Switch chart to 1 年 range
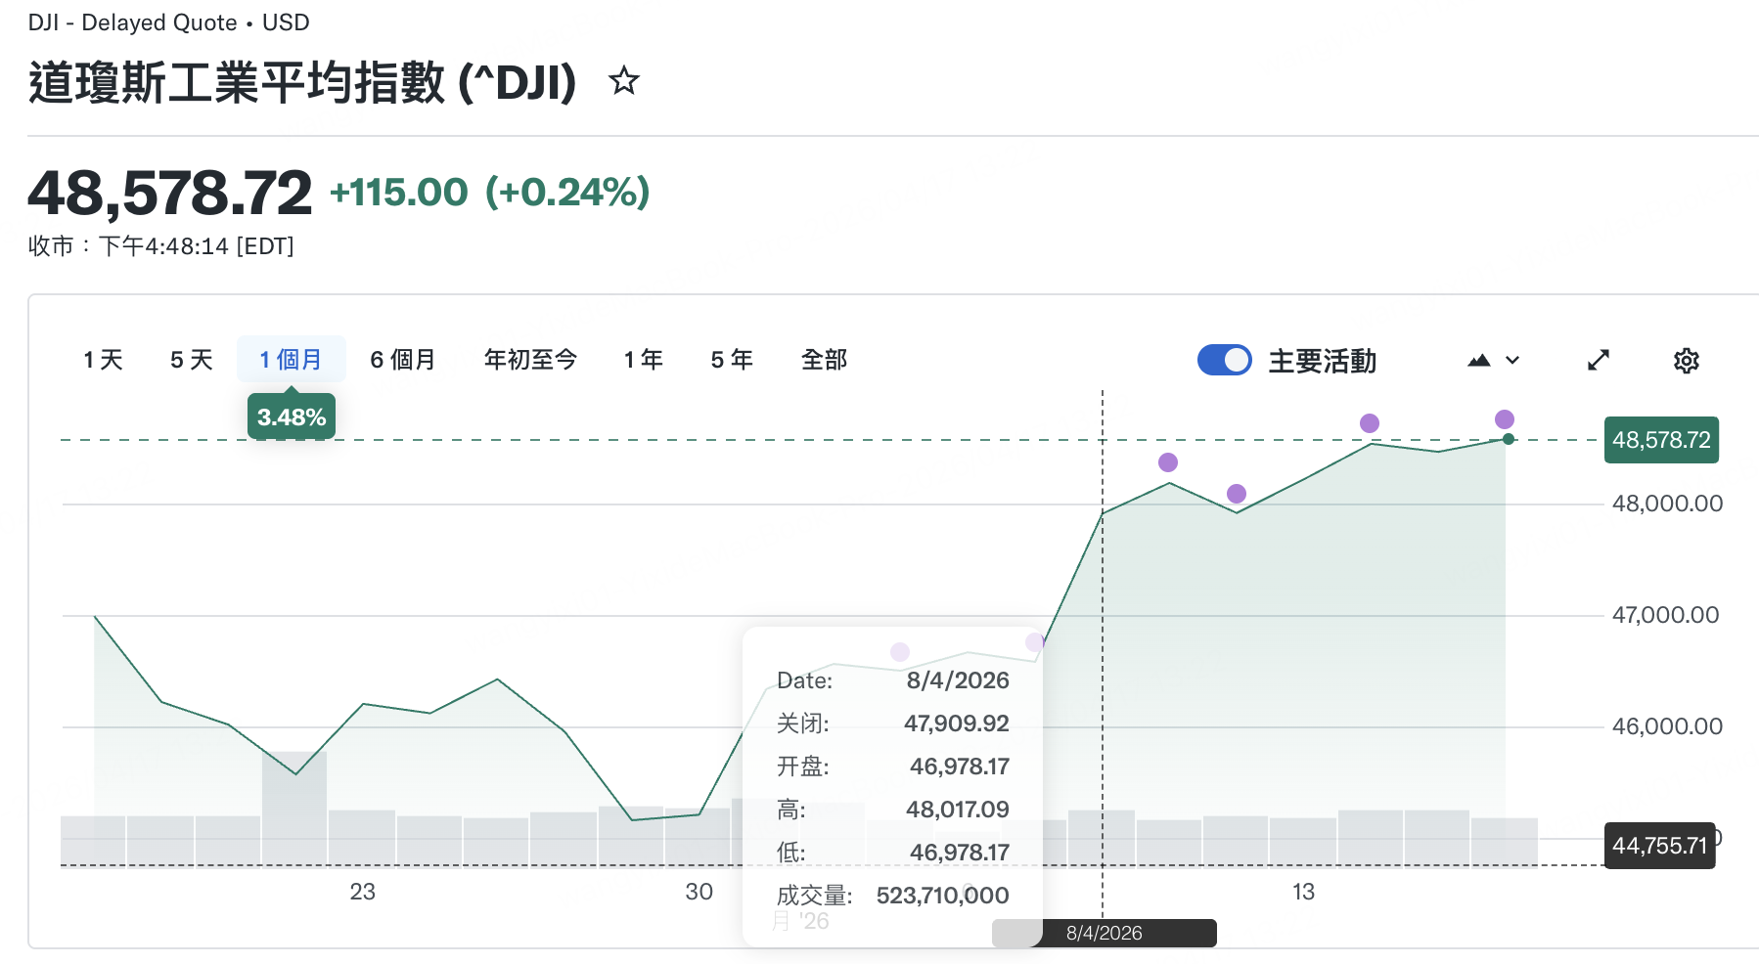The width and height of the screenshot is (1759, 964). pyautogui.click(x=643, y=360)
